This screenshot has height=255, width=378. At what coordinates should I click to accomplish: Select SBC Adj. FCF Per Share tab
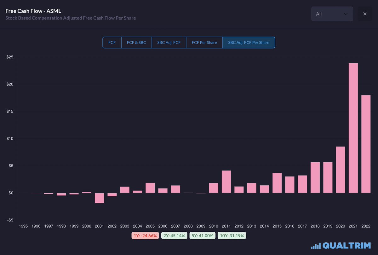249,43
